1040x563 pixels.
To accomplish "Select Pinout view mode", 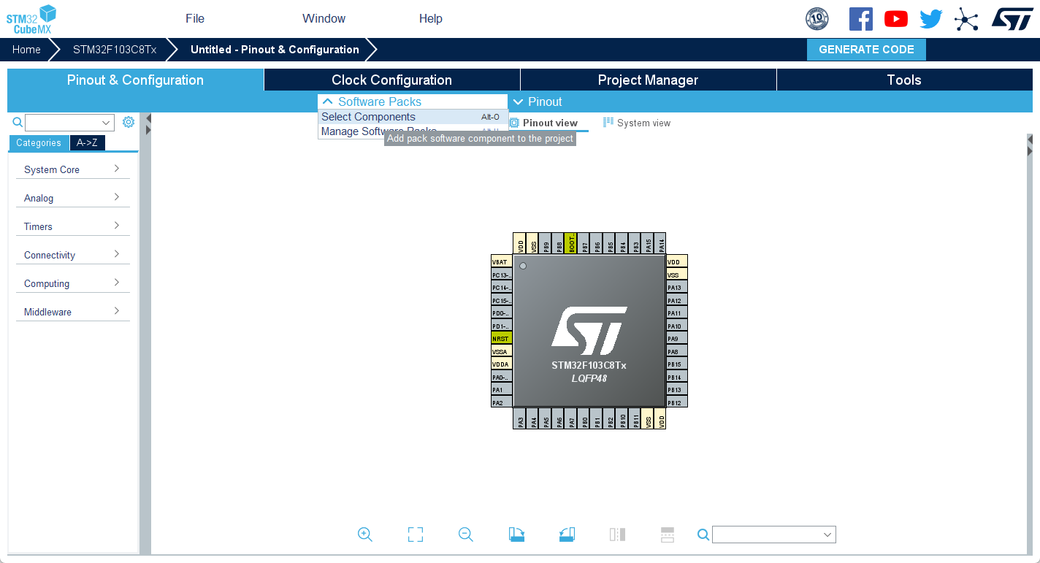I will 543,123.
